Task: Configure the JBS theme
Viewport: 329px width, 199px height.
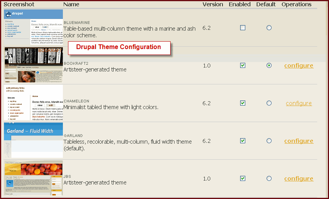Action: 299,179
